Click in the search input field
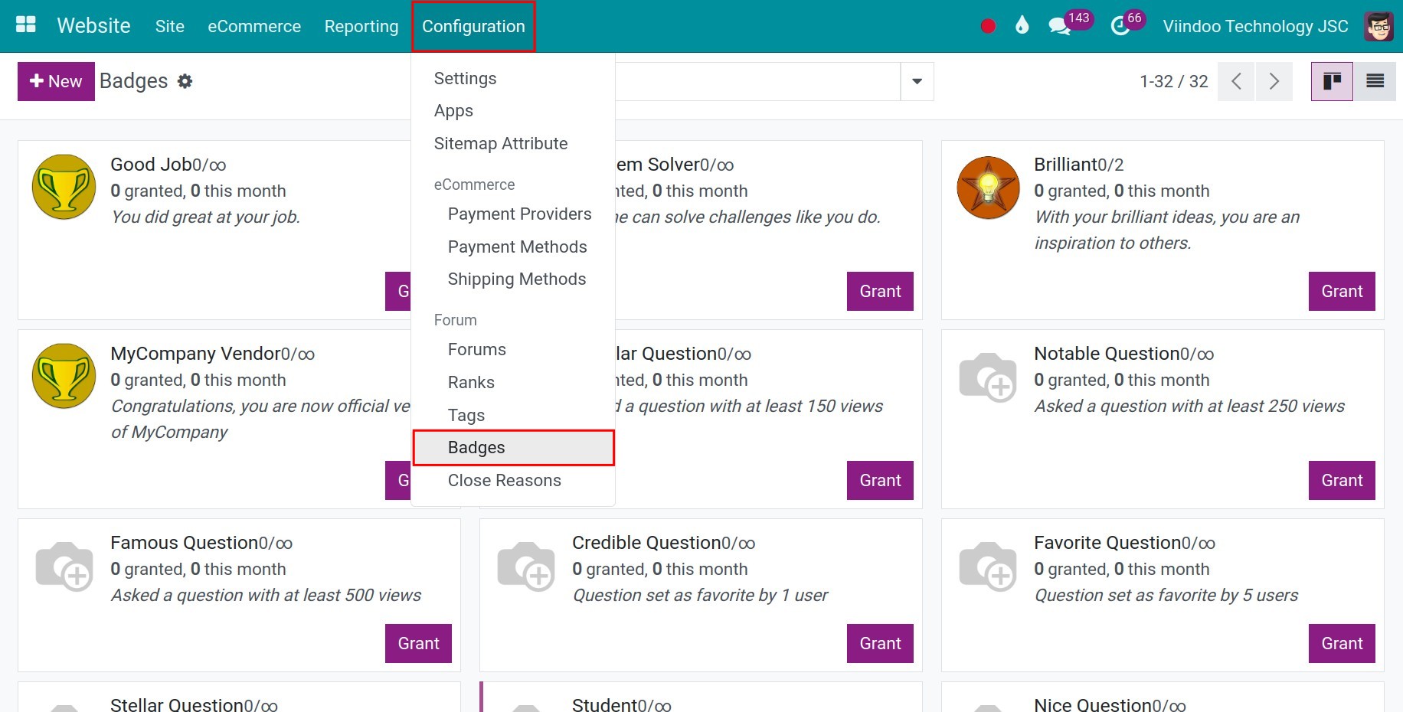 [757, 81]
